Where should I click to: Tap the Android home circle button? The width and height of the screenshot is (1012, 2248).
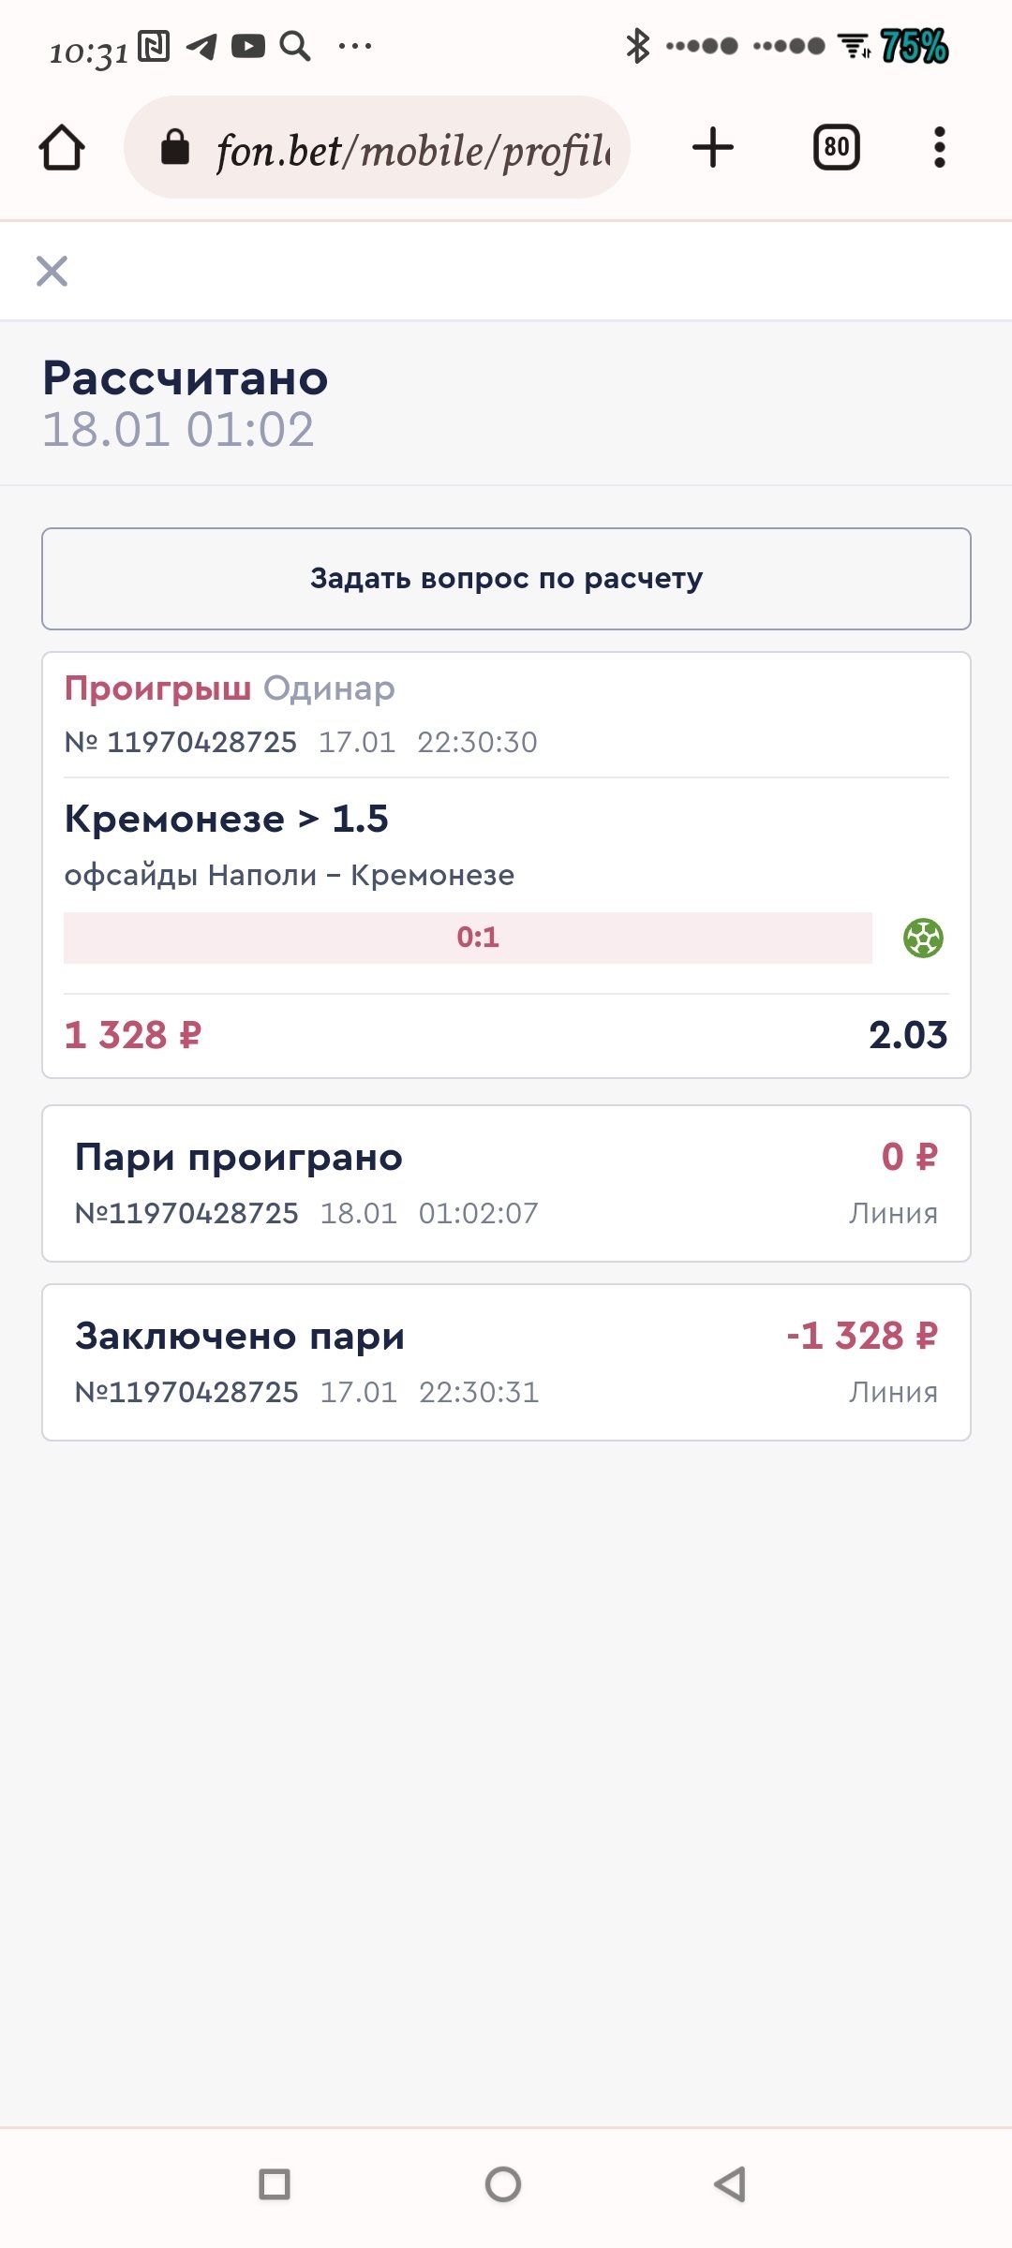click(x=503, y=2183)
